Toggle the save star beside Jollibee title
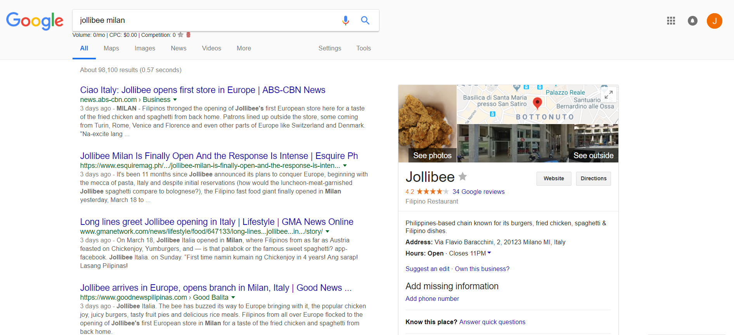 click(x=462, y=177)
